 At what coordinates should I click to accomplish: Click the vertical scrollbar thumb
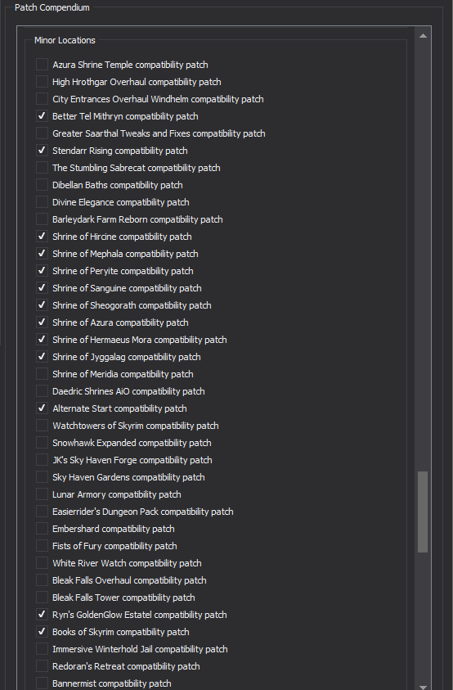tap(423, 512)
